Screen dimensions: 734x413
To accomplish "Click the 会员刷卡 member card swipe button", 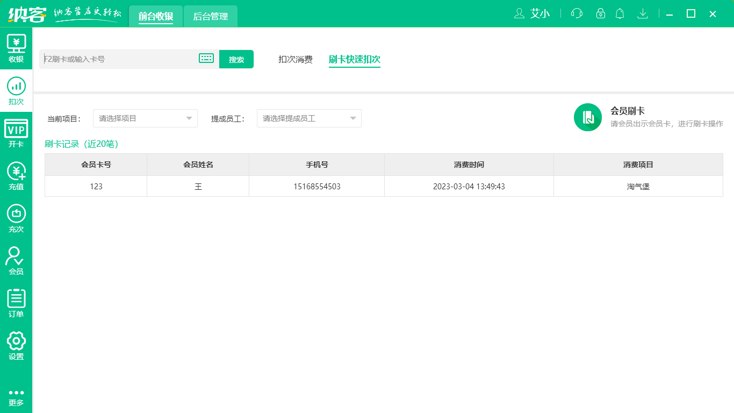I will 588,117.
